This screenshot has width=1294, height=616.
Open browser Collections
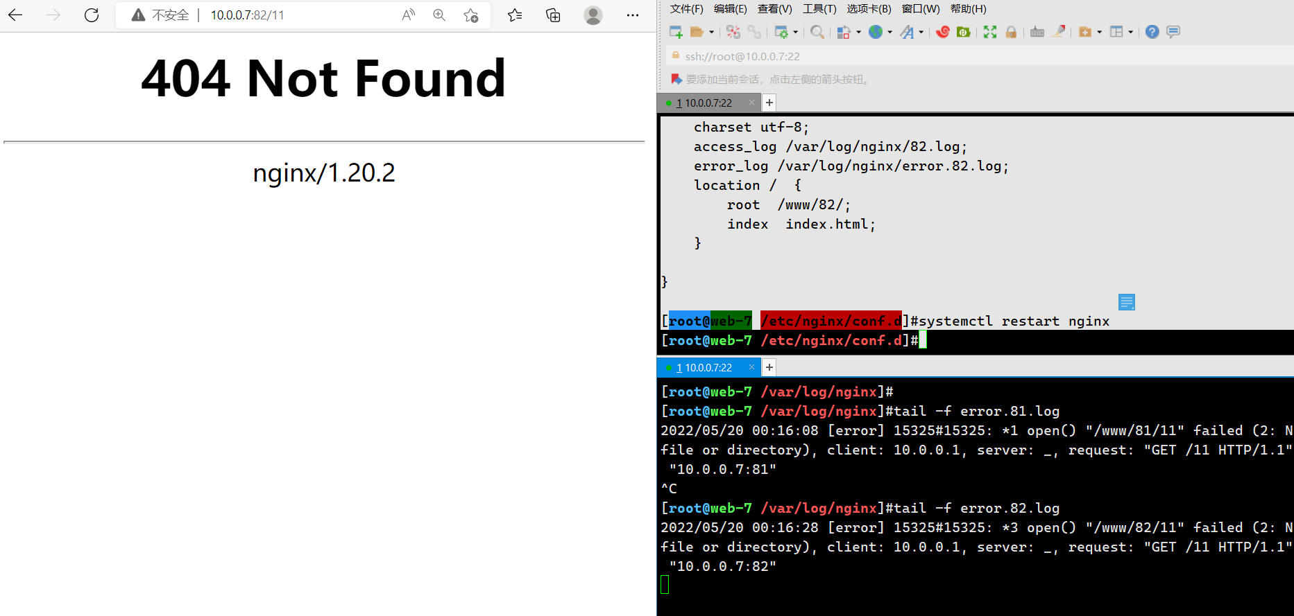(553, 15)
